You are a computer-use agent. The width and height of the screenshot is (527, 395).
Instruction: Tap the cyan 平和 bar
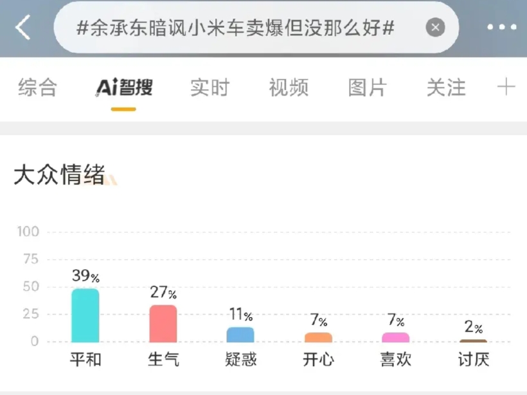click(x=85, y=315)
